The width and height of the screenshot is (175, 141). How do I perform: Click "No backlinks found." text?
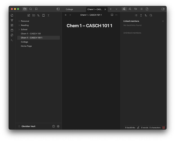133,25
